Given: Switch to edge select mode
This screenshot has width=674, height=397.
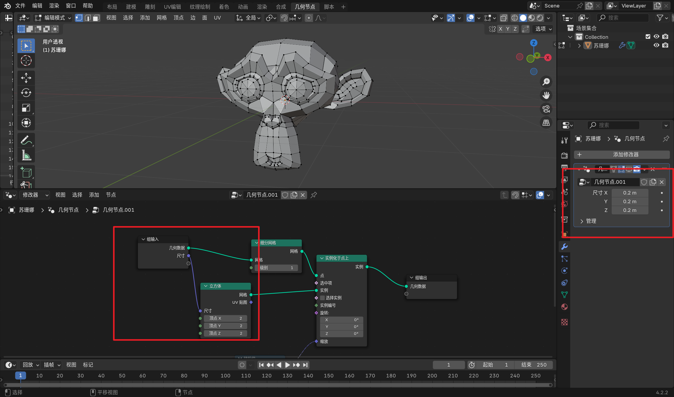Looking at the screenshot, I should click(88, 18).
